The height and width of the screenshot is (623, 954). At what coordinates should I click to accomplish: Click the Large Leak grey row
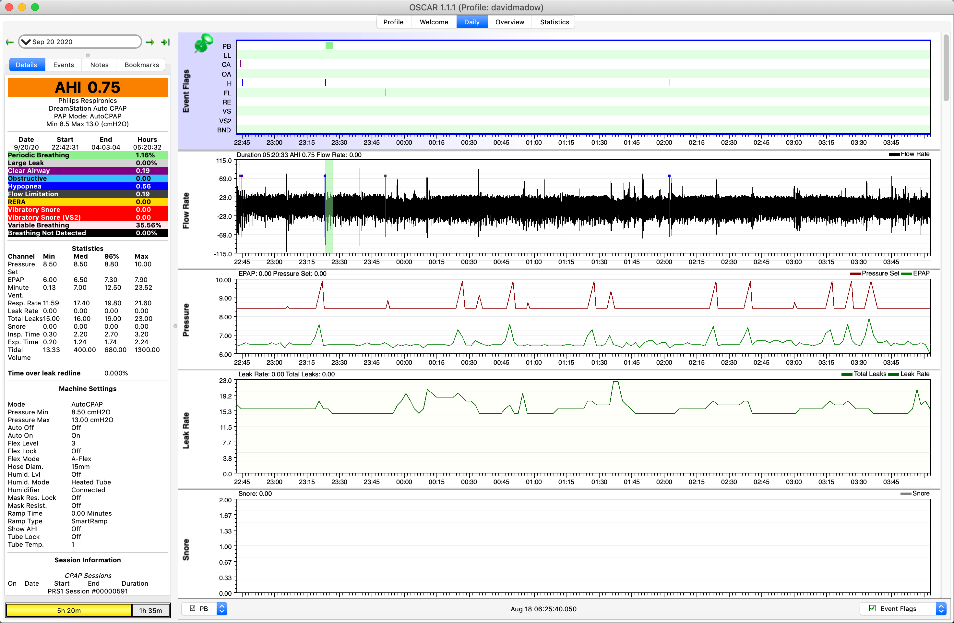88,163
